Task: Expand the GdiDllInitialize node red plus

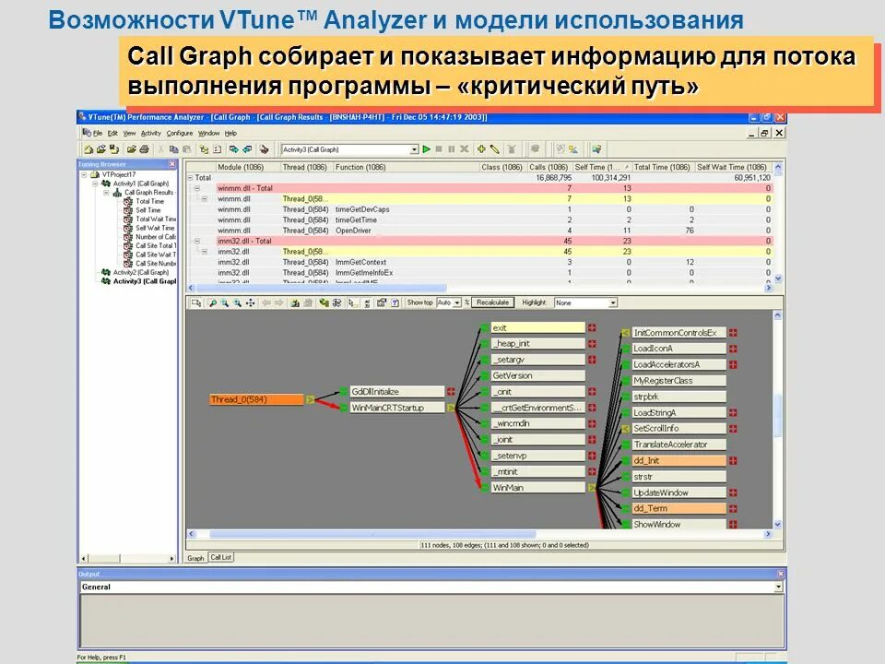Action: click(x=451, y=391)
